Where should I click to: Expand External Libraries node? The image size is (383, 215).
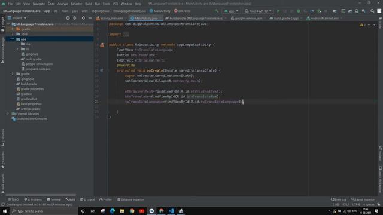[x=8, y=114]
